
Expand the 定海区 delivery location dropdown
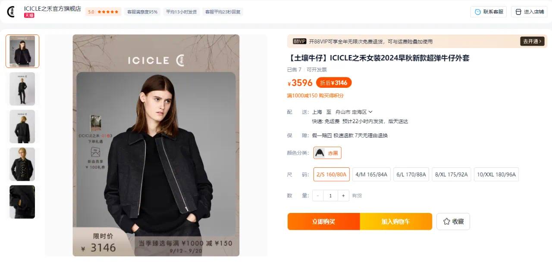[x=362, y=112]
